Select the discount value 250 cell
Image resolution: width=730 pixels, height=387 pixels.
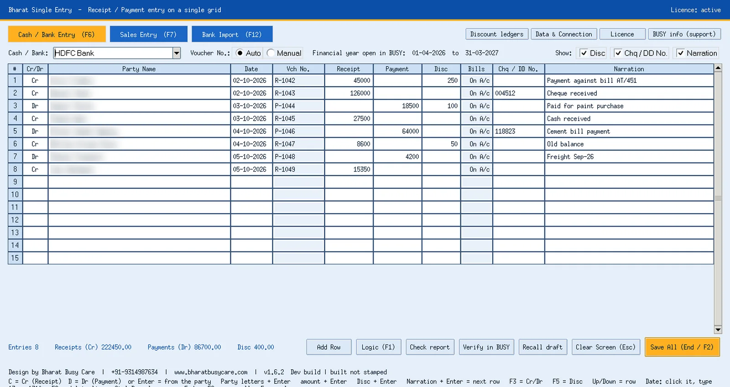click(441, 81)
